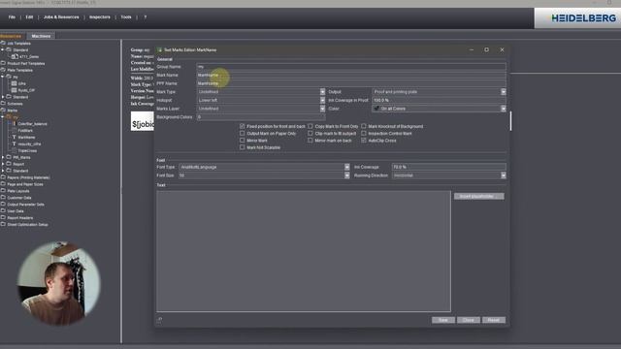
Task: Click the Text Marks Editor window icon
Action: coord(159,49)
